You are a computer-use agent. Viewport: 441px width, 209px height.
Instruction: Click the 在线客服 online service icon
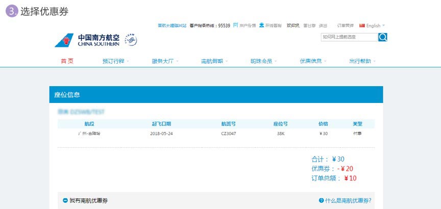(x=262, y=25)
